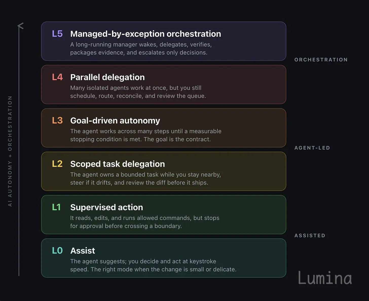369x301 pixels.
Task: Click the AGENT-LED category label
Action: point(312,148)
